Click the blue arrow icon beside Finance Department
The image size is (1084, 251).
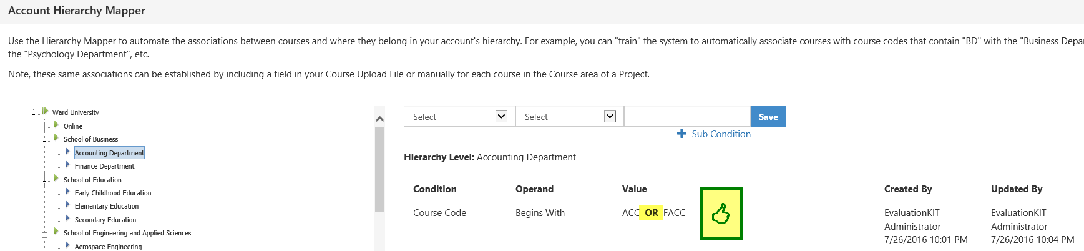tap(67, 165)
